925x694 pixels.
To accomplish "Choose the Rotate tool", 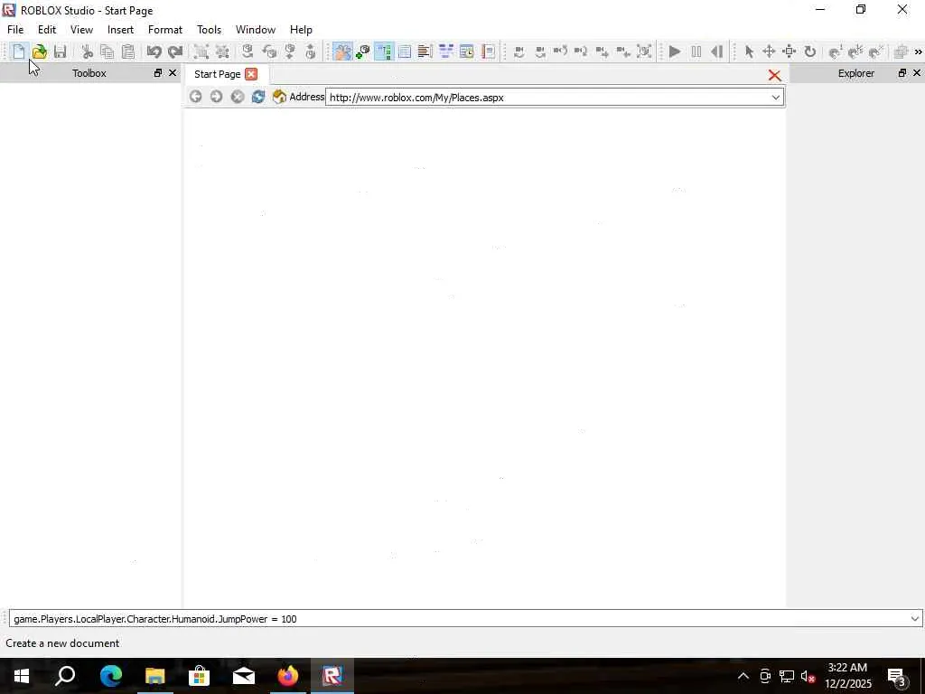I will [x=810, y=52].
